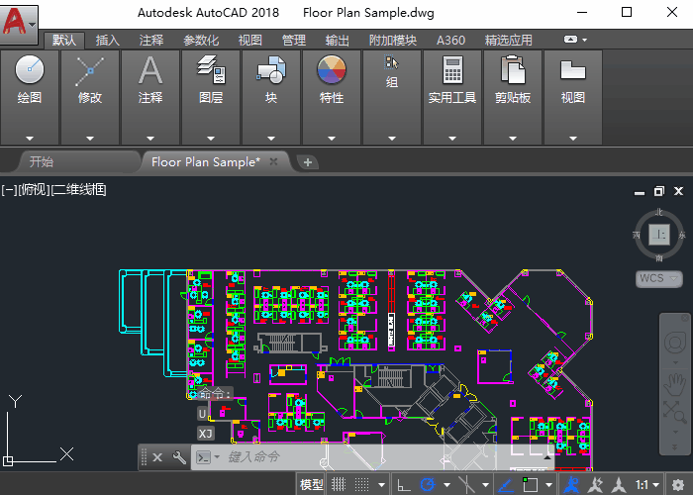The image size is (693, 495).
Task: Toggle 2D object snap square icon
Action: pos(530,485)
